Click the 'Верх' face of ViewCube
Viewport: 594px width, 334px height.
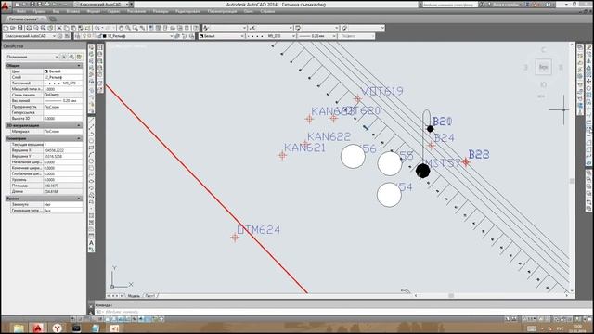click(x=543, y=67)
